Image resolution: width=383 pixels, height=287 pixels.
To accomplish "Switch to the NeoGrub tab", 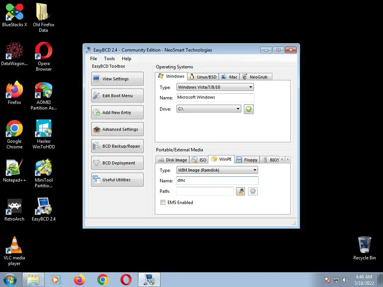I will point(256,77).
